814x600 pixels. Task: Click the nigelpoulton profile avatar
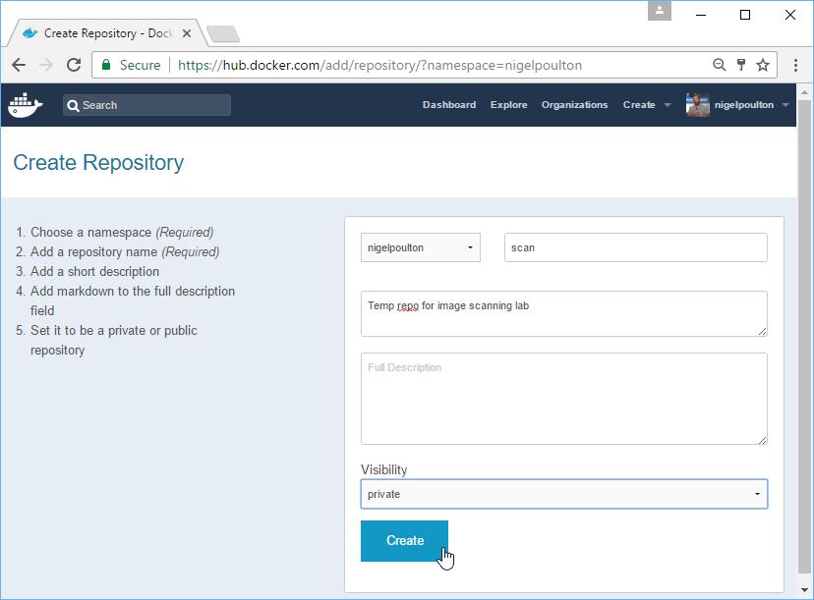click(697, 105)
